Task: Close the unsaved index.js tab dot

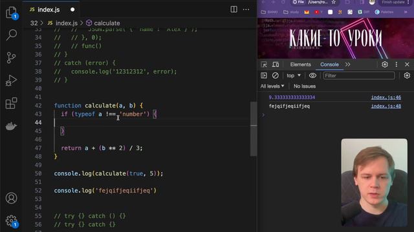Action: 72,10
